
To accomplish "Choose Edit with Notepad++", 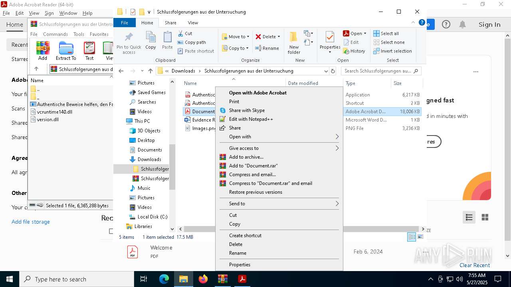I will pos(279,119).
